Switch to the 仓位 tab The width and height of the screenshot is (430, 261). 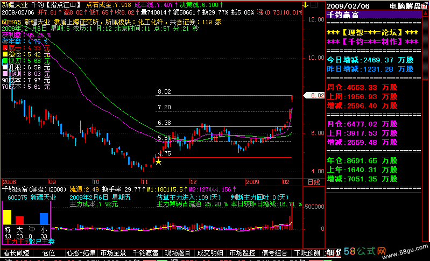(49, 253)
